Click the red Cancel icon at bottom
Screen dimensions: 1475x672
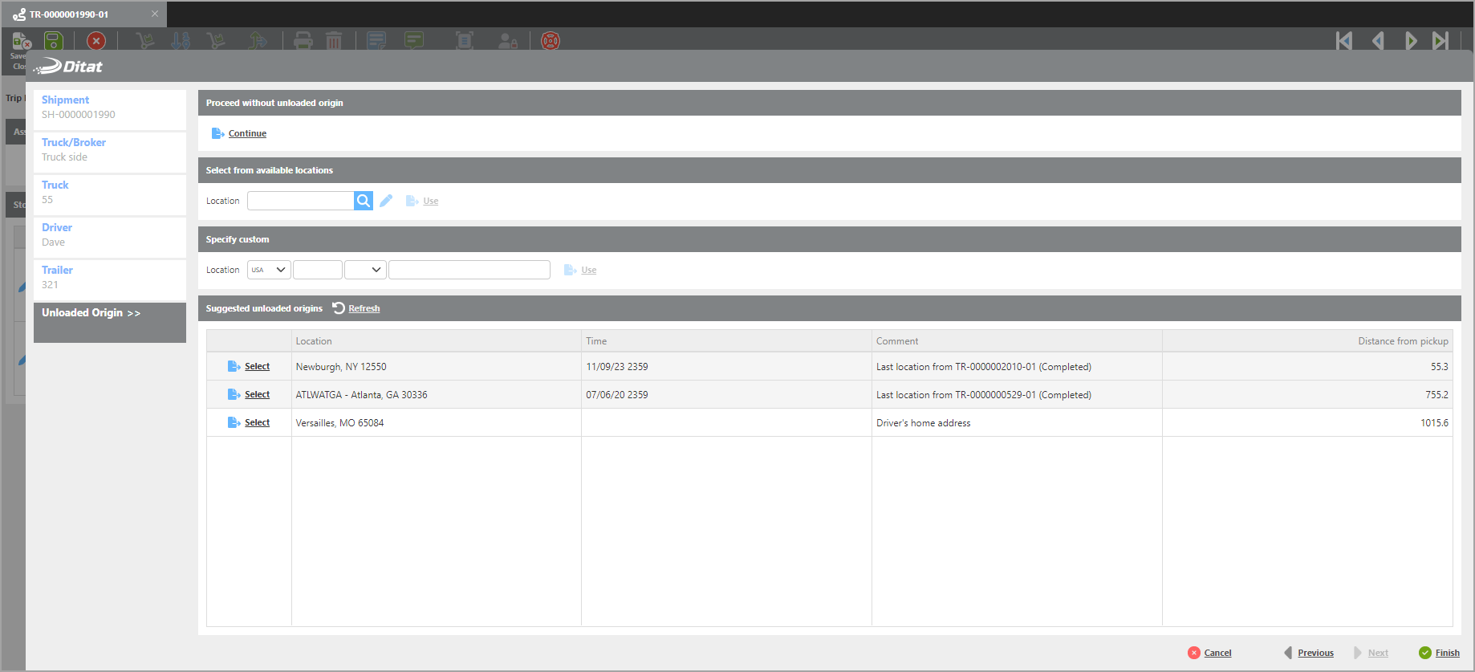[x=1193, y=653]
